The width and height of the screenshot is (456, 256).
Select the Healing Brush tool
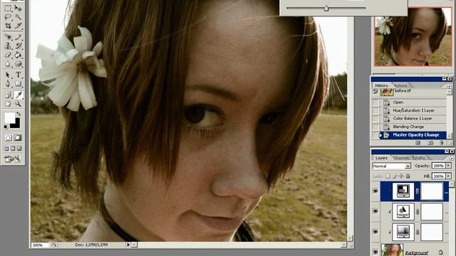point(8,37)
